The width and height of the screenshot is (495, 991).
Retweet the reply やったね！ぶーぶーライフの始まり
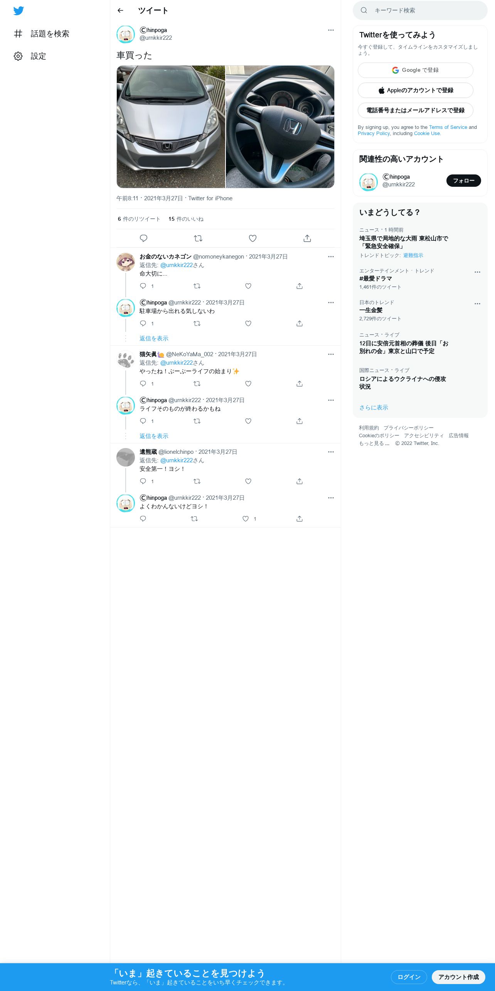click(x=197, y=384)
